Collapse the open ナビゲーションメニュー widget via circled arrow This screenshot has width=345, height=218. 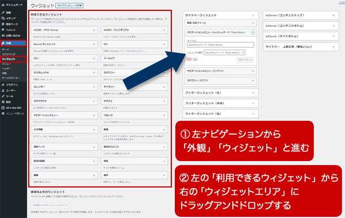point(253,33)
